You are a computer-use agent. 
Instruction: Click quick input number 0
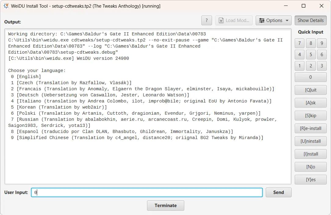point(311,77)
